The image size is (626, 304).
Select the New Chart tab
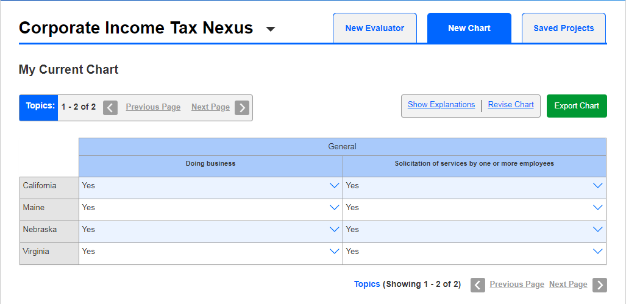point(469,28)
